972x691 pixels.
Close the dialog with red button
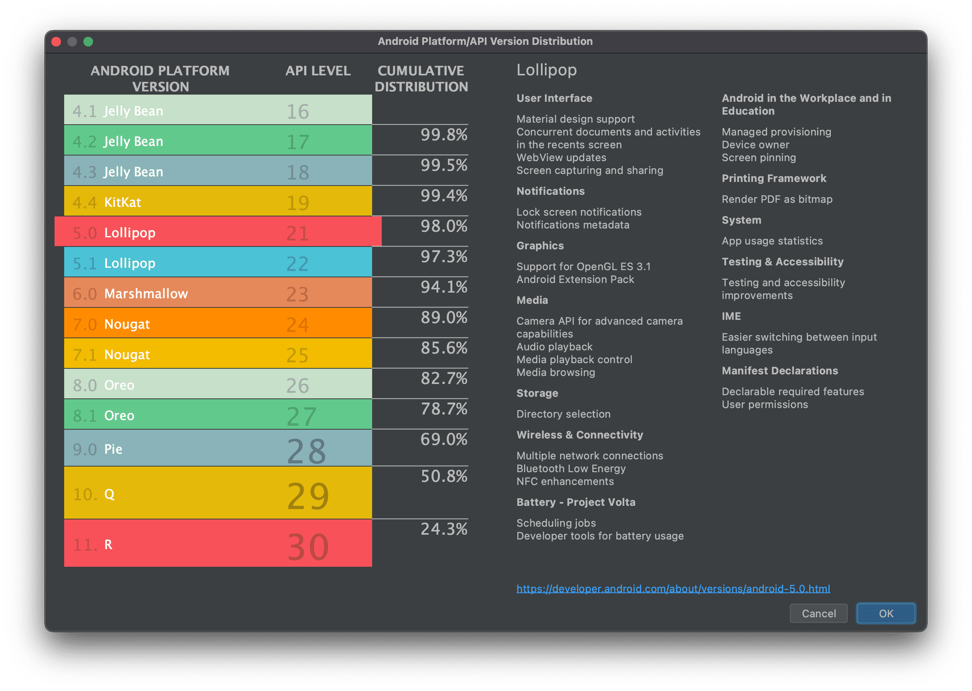tap(56, 42)
